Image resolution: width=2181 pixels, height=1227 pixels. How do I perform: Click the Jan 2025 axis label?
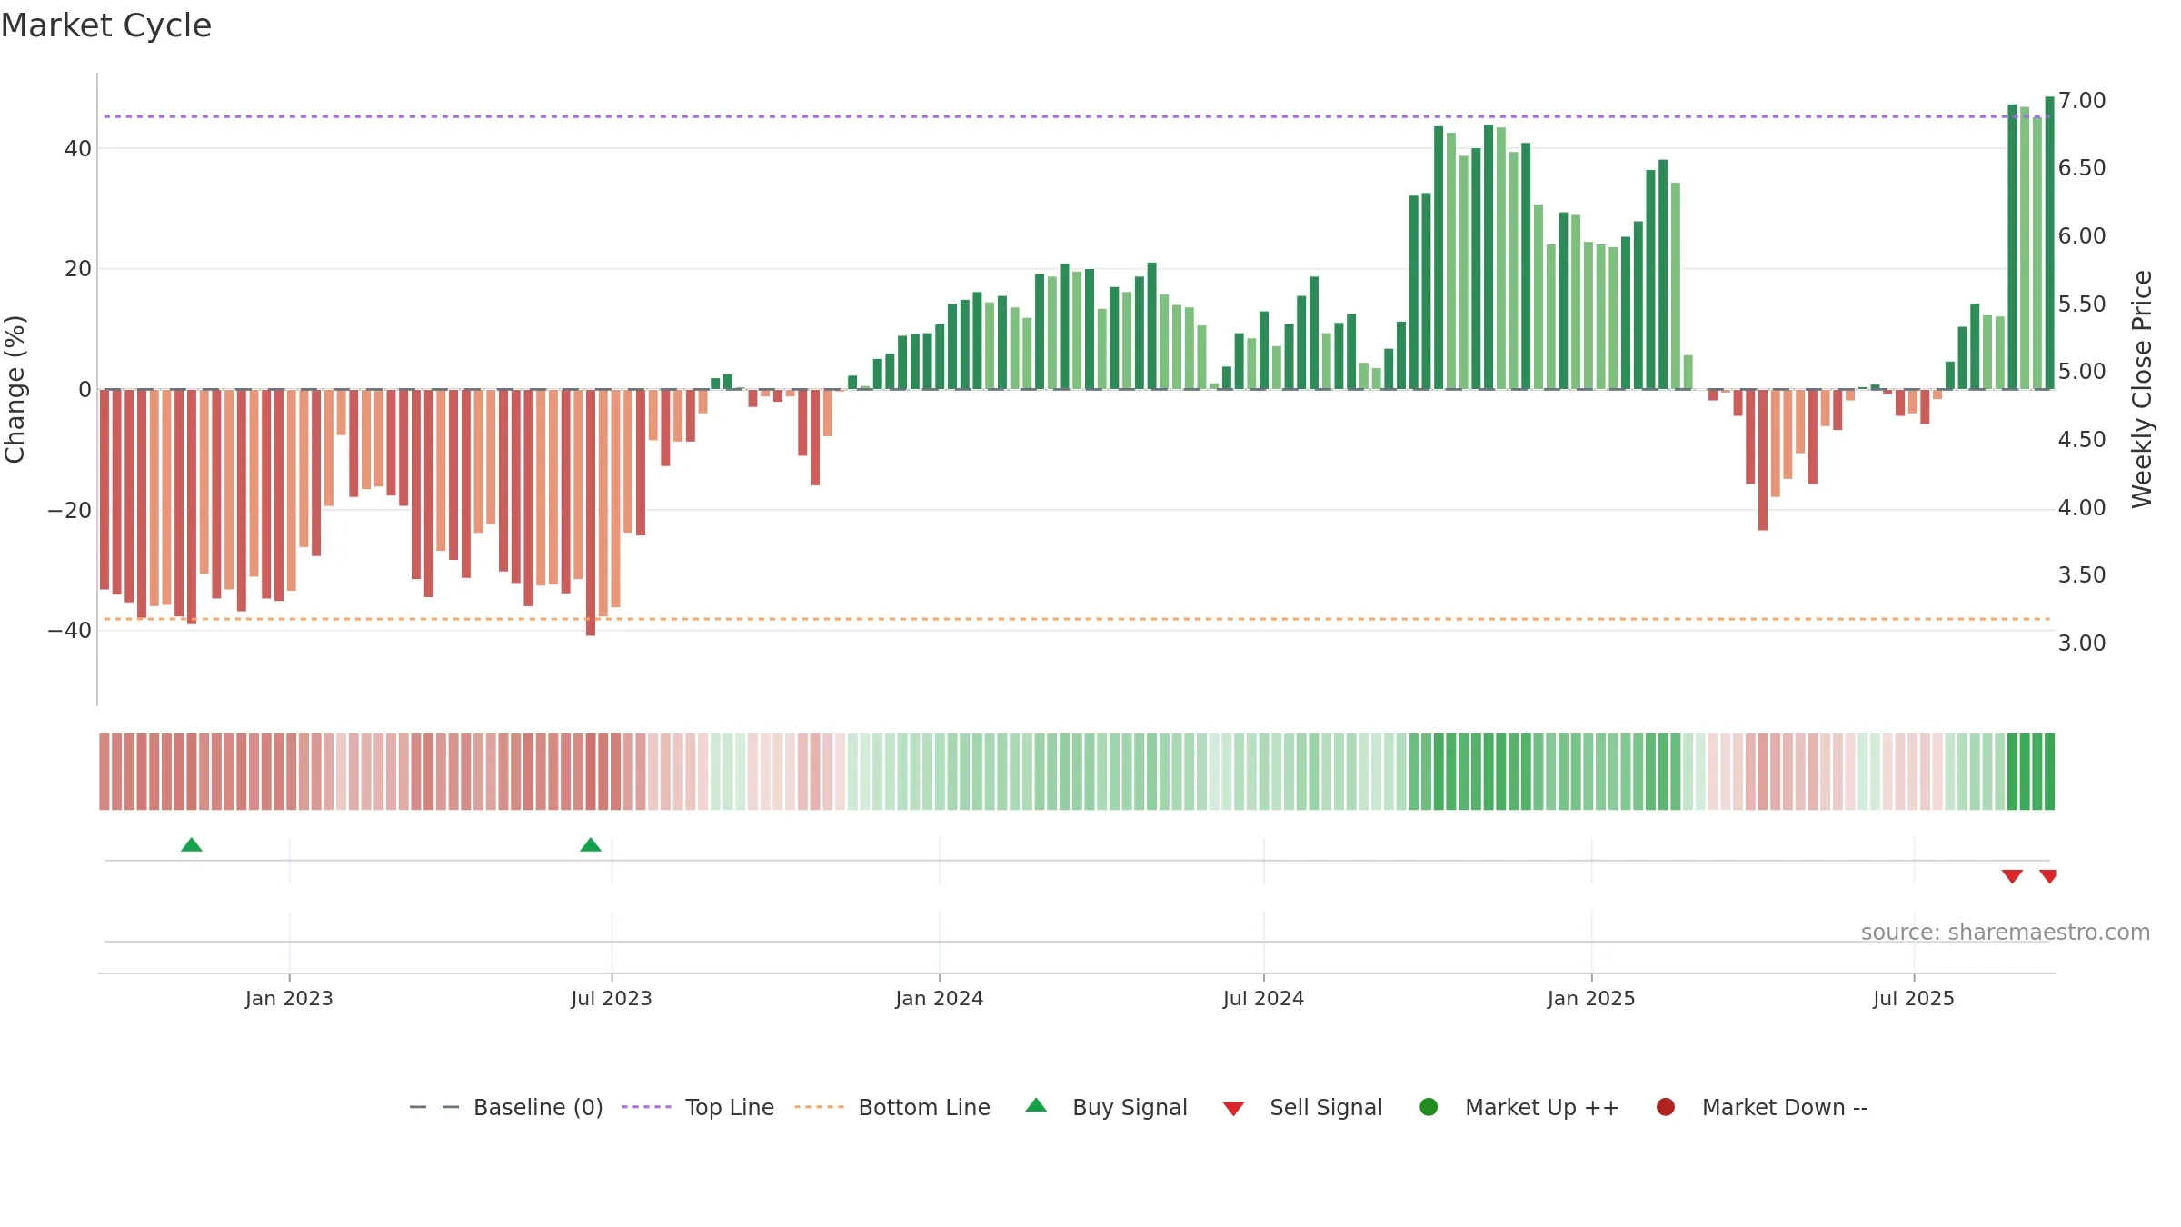(x=1591, y=999)
